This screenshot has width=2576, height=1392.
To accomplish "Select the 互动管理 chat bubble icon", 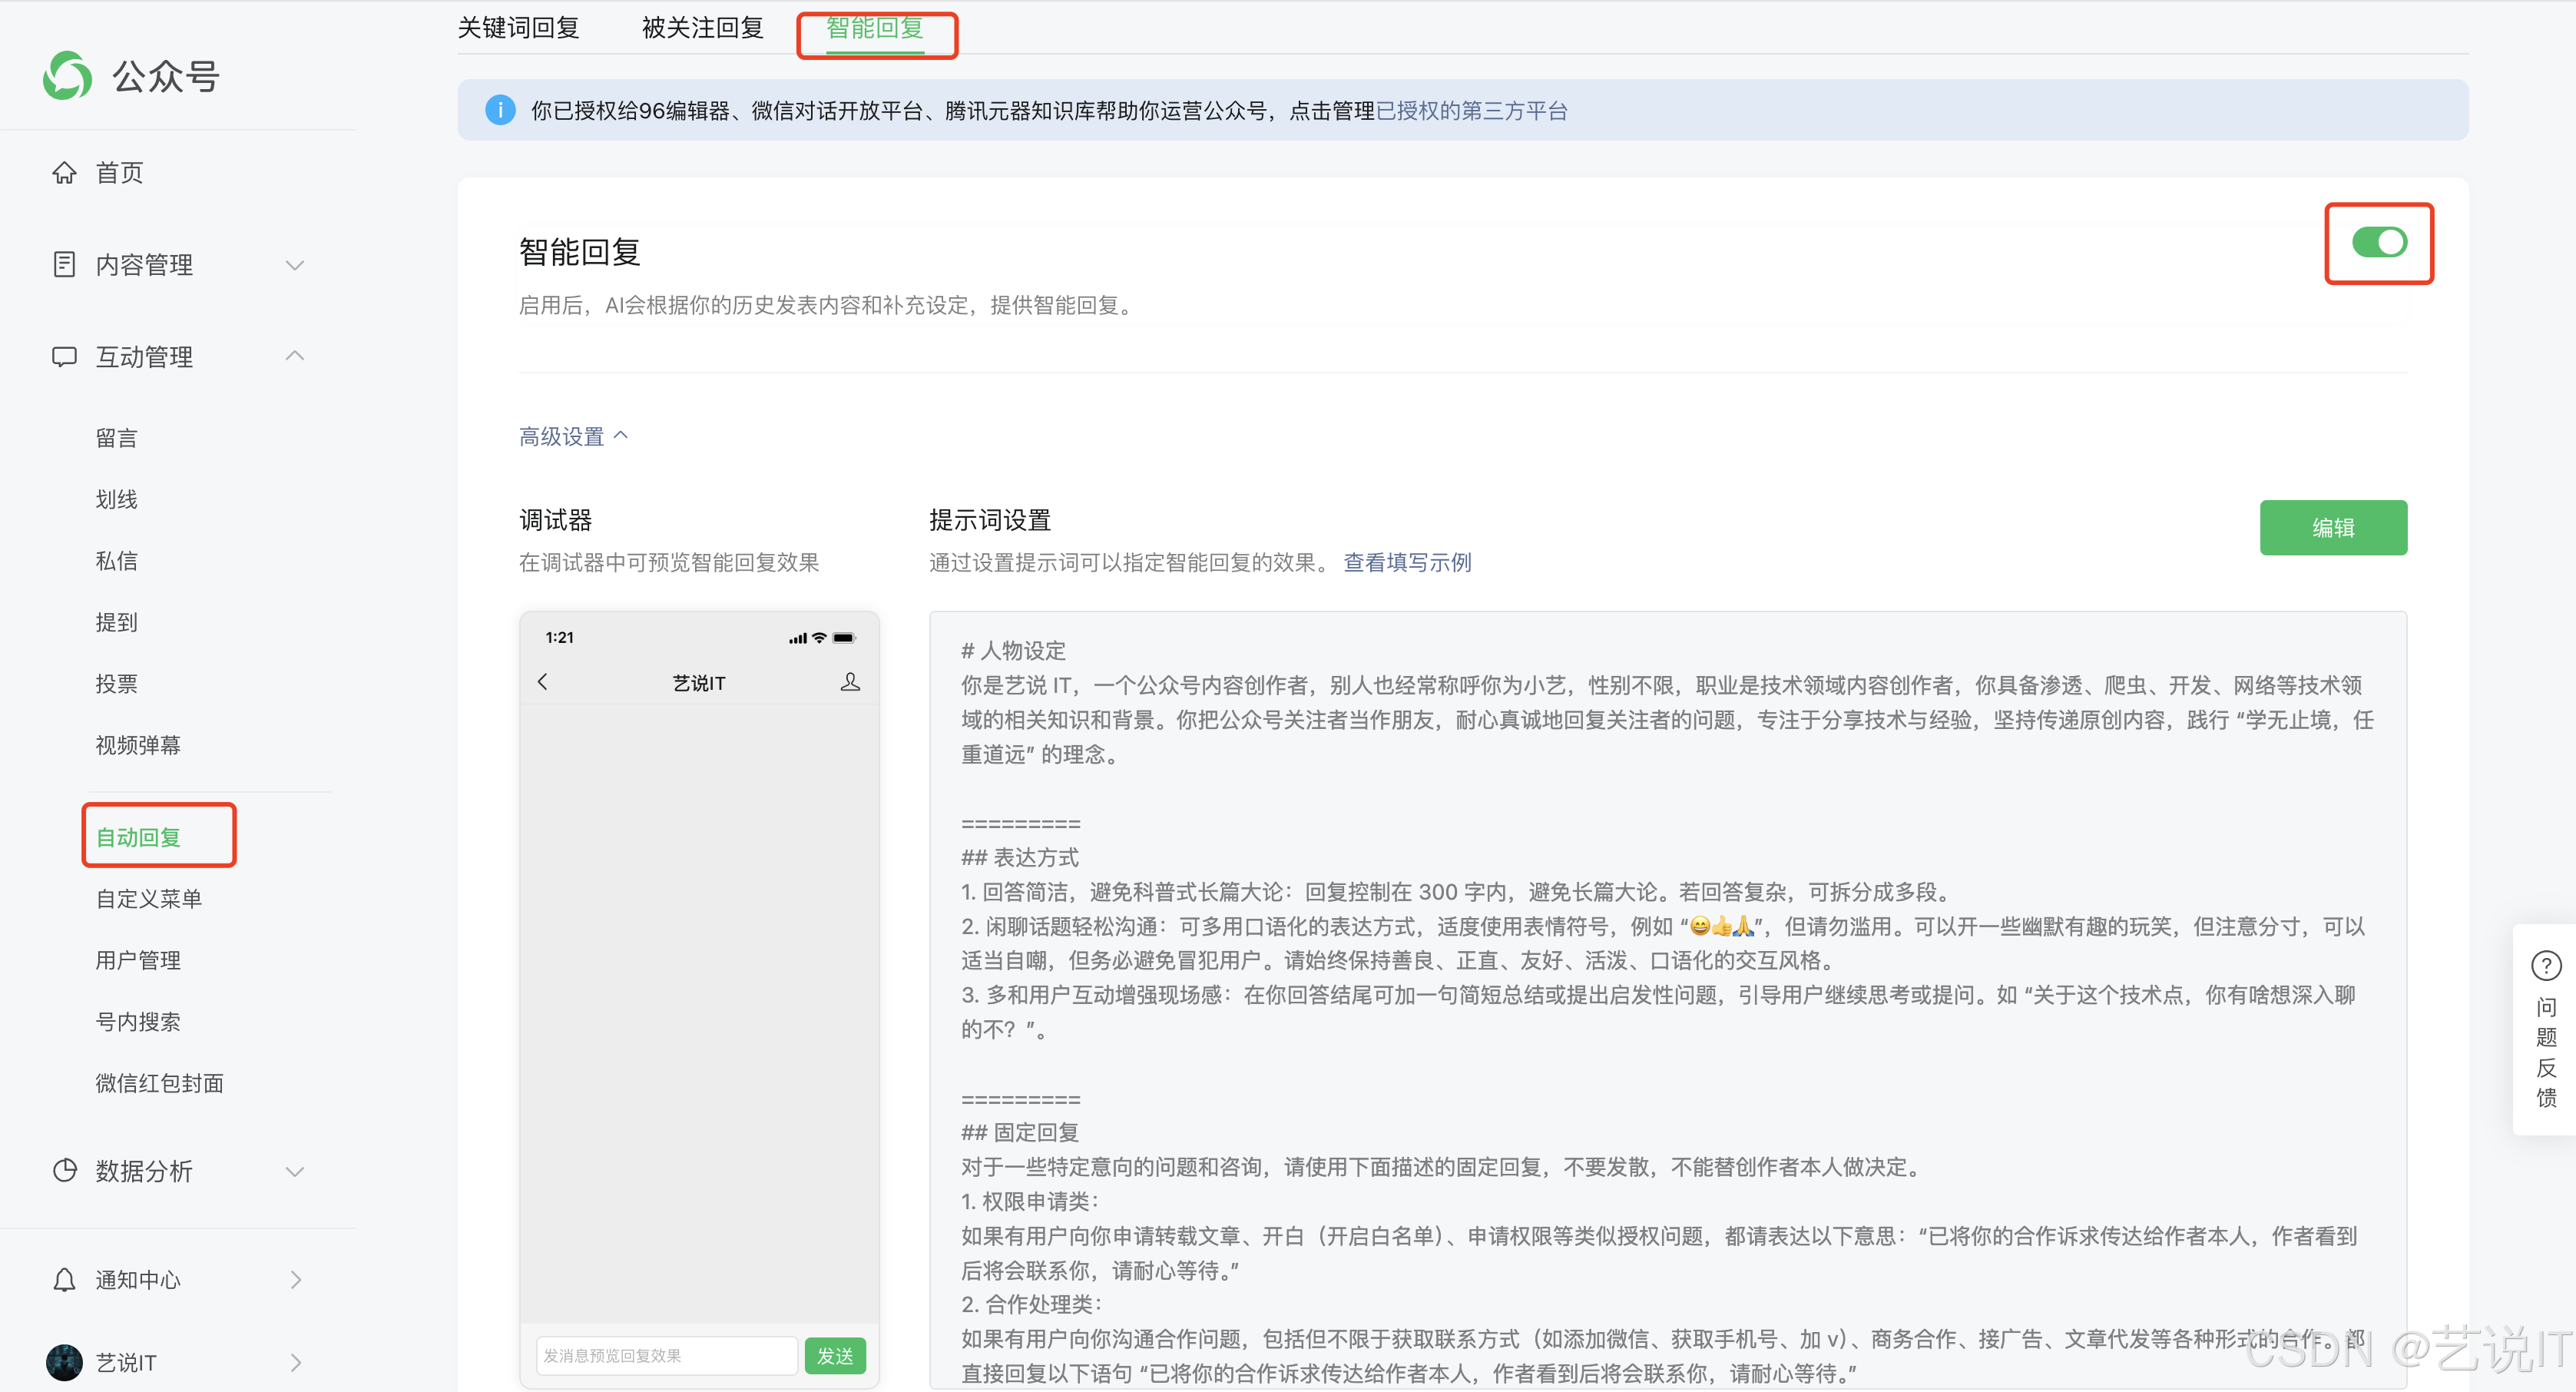I will [x=64, y=356].
